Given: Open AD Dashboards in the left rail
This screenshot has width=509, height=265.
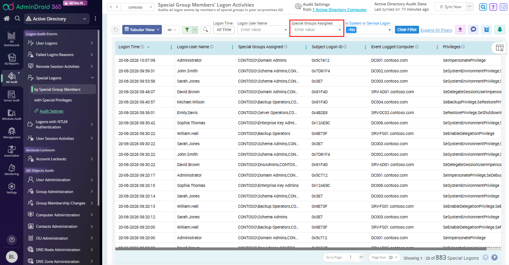Looking at the screenshot, I should coord(11,39).
